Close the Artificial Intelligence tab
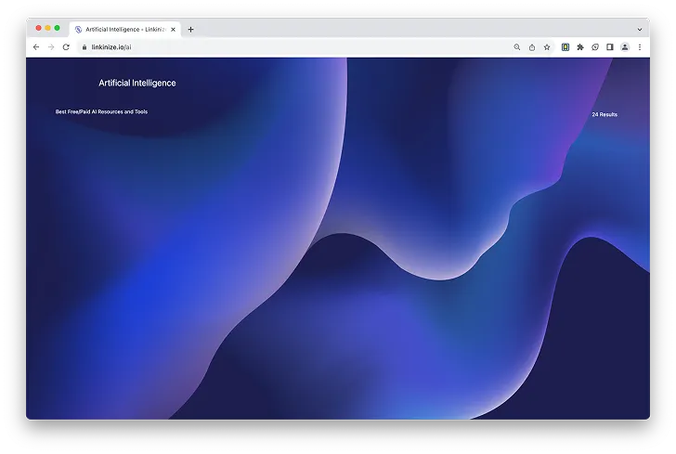This screenshot has height=454, width=676. (x=173, y=29)
